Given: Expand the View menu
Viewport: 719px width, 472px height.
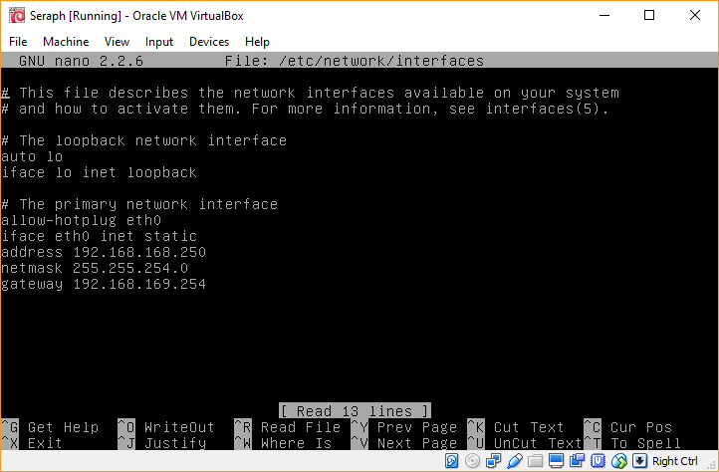Looking at the screenshot, I should click(x=117, y=42).
